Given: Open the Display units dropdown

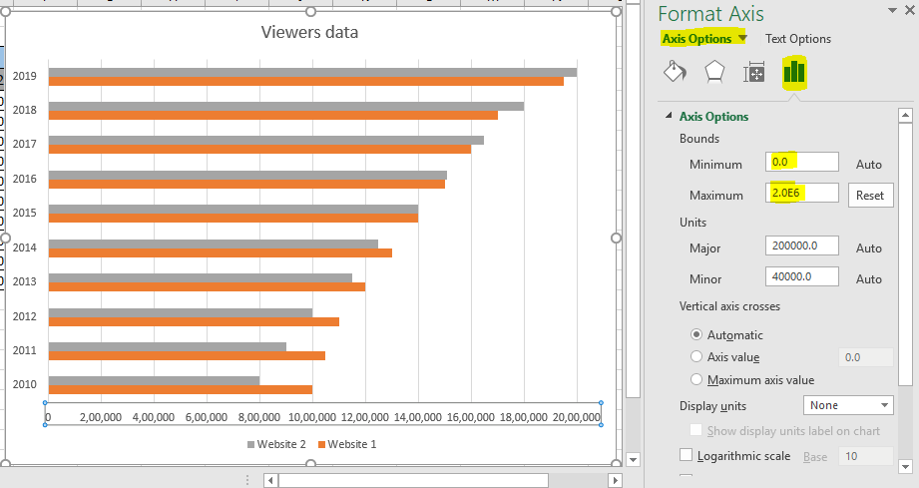Looking at the screenshot, I should tap(848, 405).
